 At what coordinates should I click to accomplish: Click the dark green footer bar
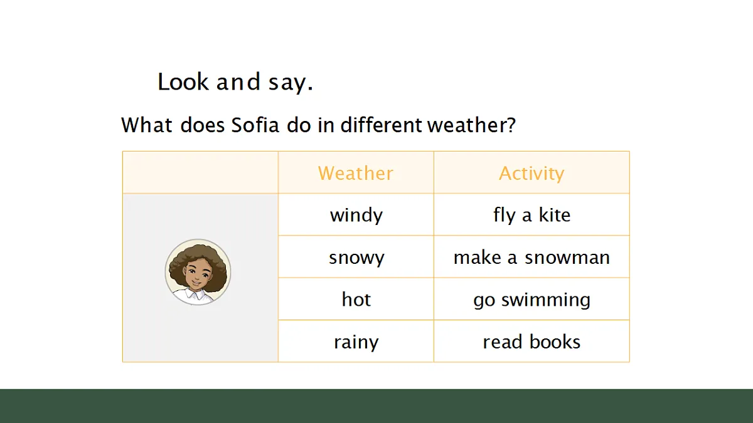click(376, 406)
